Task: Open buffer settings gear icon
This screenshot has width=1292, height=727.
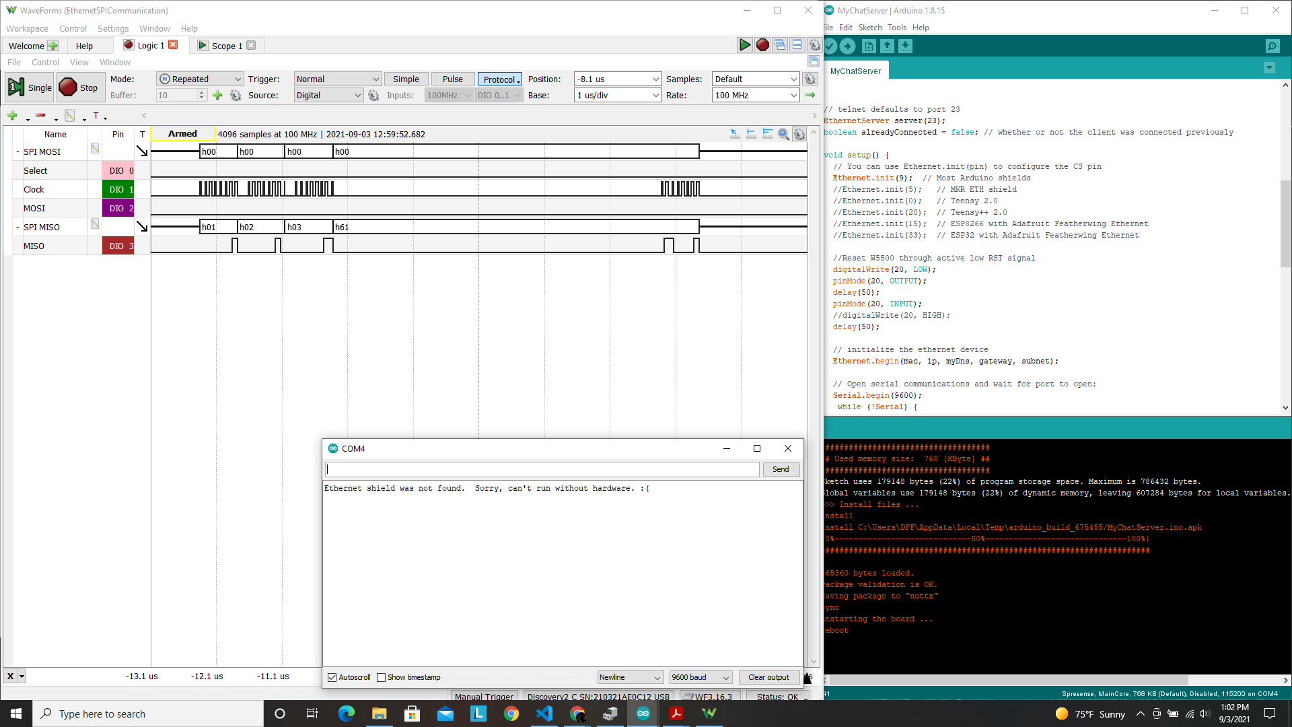Action: 236,96
